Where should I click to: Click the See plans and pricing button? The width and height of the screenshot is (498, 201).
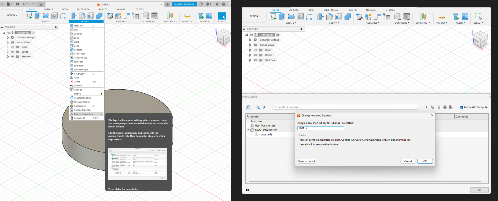[x=184, y=4]
